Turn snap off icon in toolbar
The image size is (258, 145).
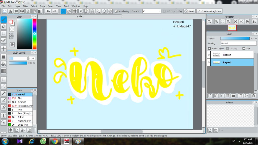[x=63, y=11]
